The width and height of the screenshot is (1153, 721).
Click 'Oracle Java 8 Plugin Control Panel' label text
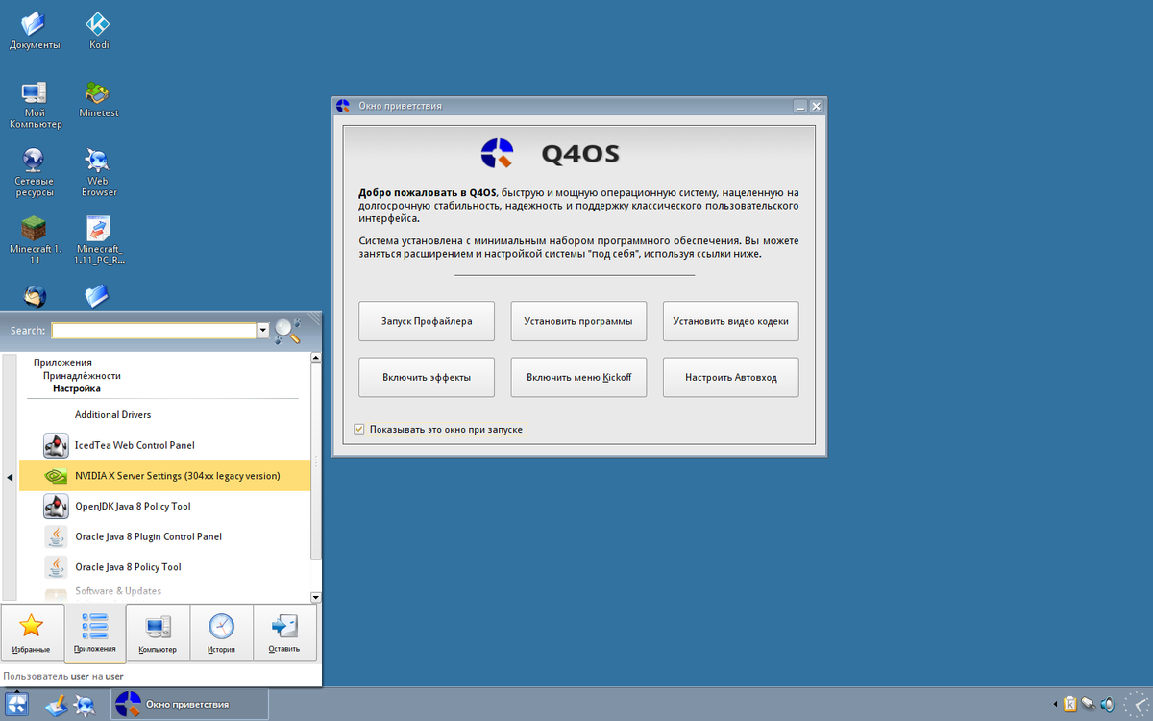click(x=149, y=536)
